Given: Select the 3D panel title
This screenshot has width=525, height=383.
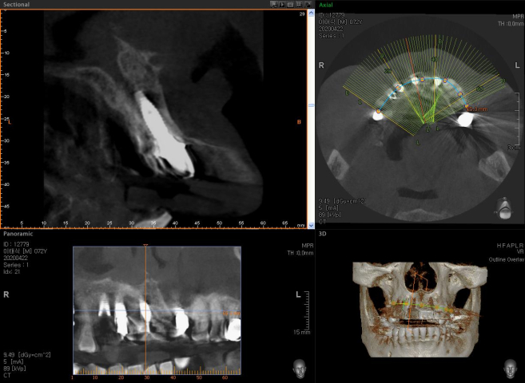Looking at the screenshot, I should pyautogui.click(x=324, y=235).
